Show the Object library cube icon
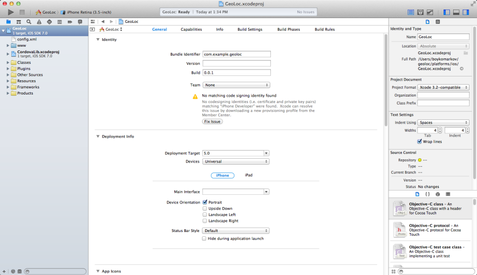477x275 pixels. [438, 194]
